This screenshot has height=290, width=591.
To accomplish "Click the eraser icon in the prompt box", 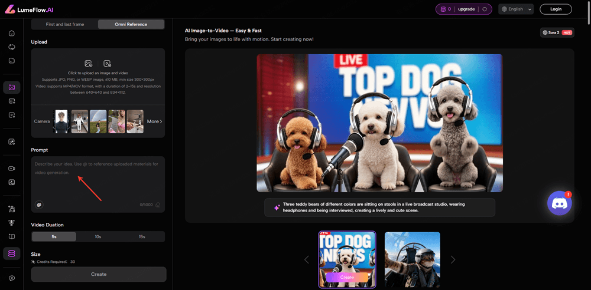I will tap(158, 205).
